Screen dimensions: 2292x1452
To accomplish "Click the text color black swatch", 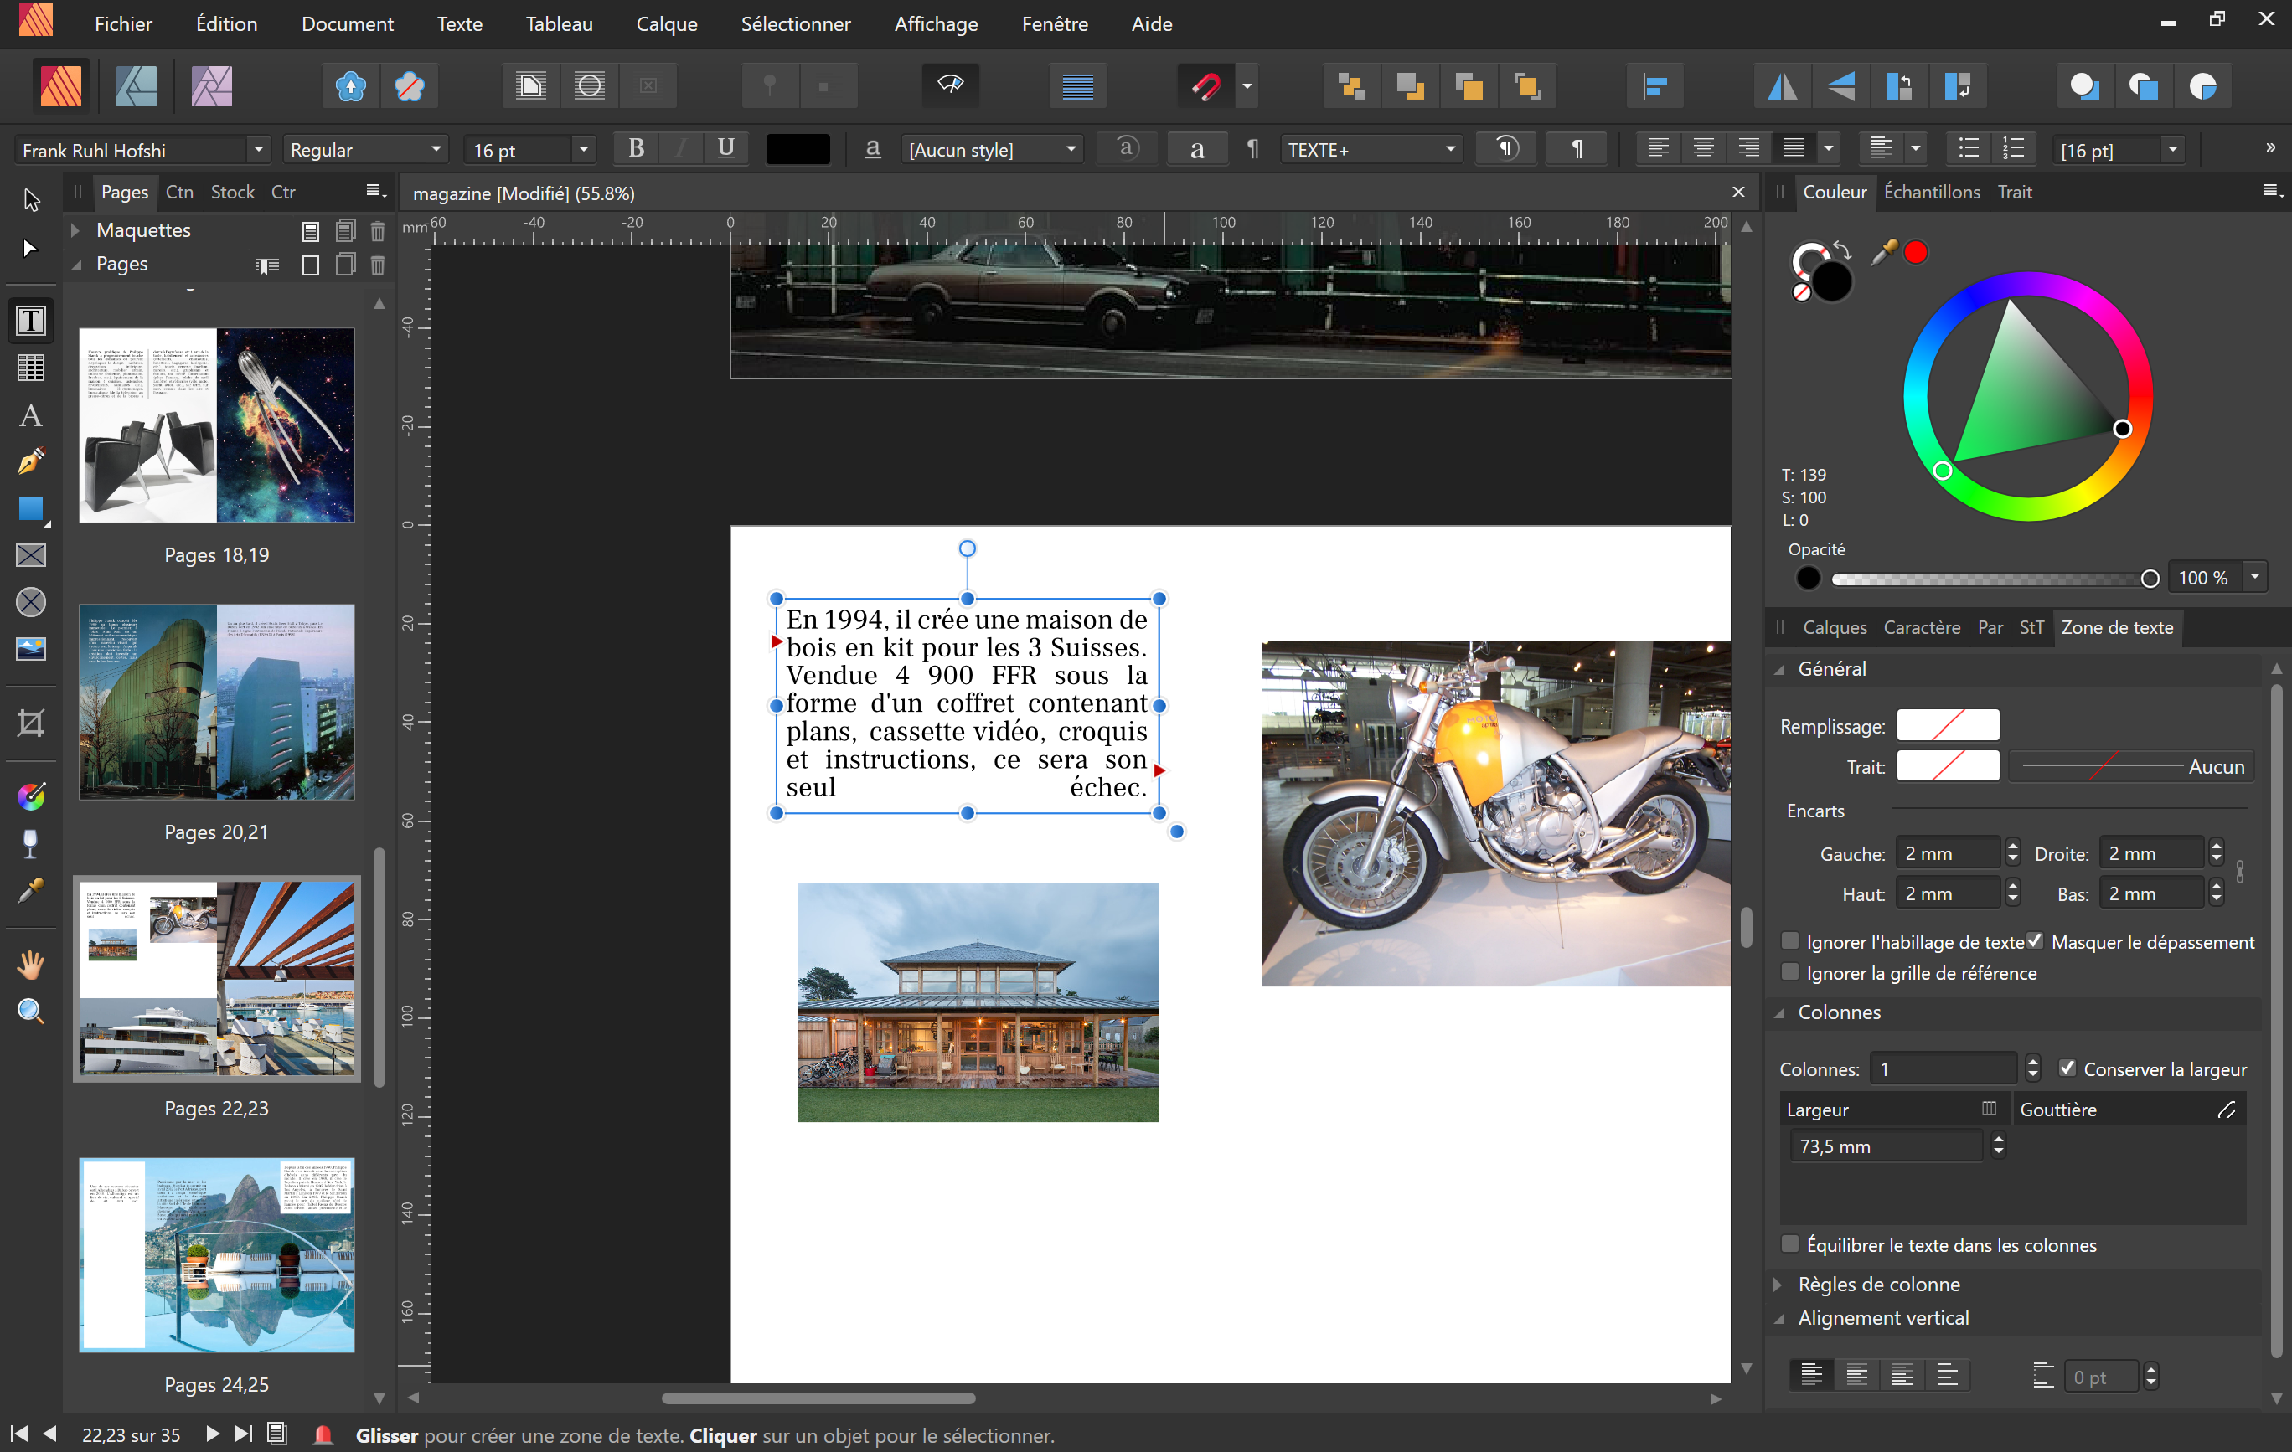I will pyautogui.click(x=797, y=149).
